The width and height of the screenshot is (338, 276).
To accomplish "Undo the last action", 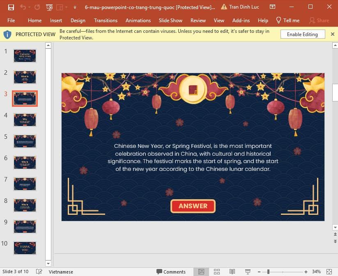I will tap(23, 7).
